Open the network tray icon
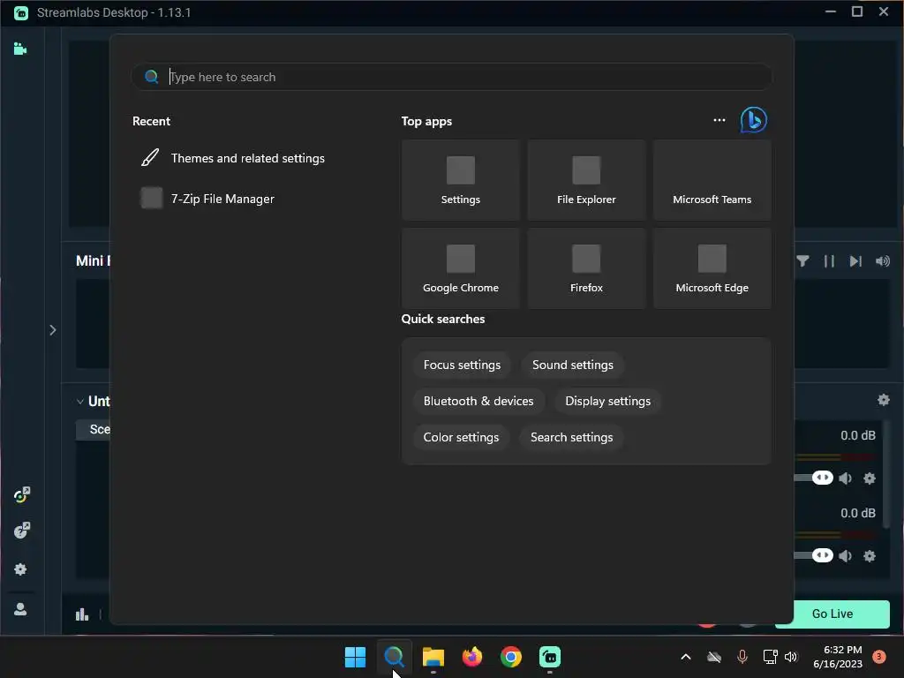The image size is (904, 678). pyautogui.click(x=770, y=657)
